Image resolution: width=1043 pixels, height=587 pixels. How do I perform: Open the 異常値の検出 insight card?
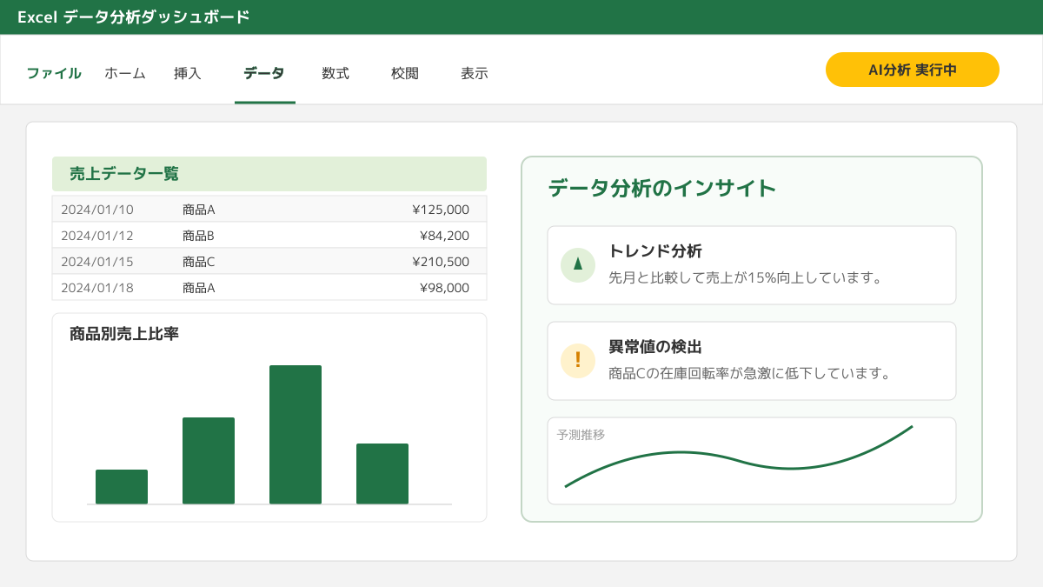click(x=752, y=361)
